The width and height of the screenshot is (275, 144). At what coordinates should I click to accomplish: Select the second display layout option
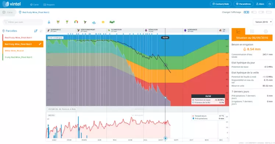[x=254, y=12]
